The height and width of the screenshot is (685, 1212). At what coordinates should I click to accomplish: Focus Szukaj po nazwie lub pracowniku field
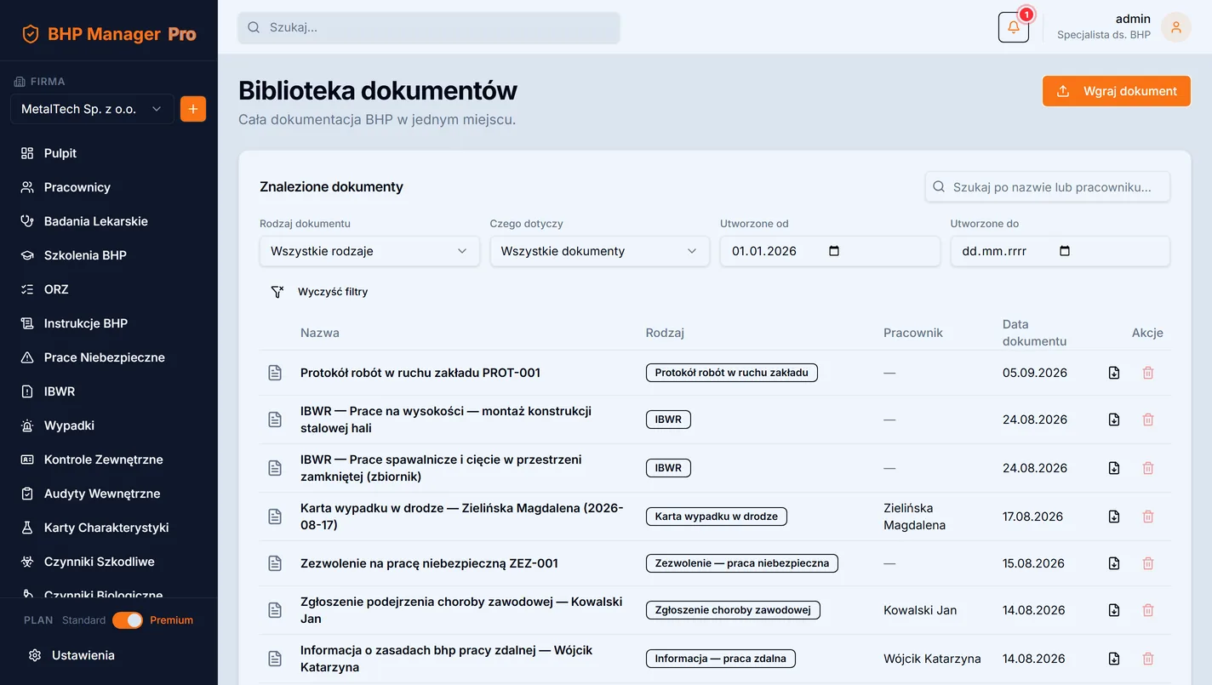click(x=1048, y=187)
